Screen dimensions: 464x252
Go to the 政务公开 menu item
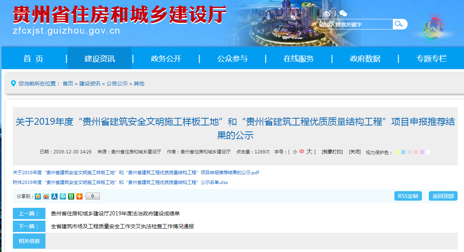click(x=166, y=59)
